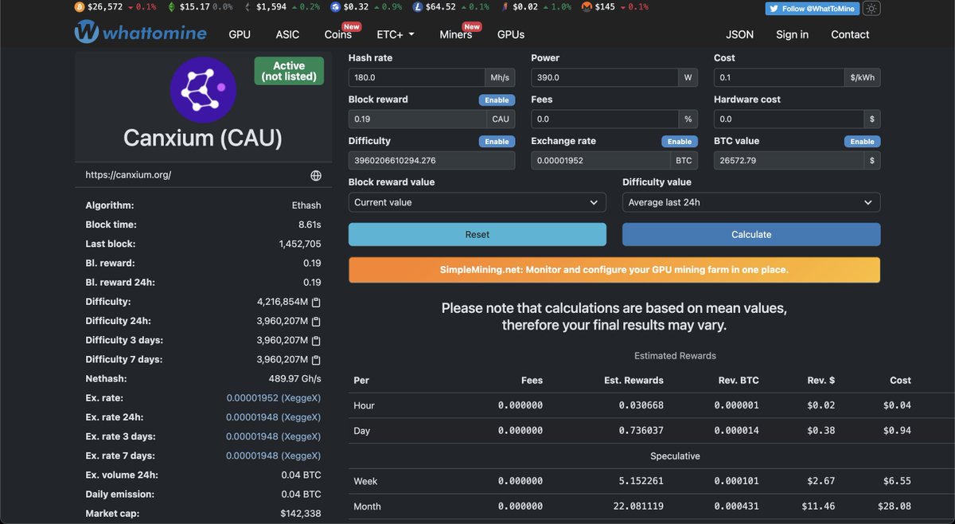Click the Algorithm value Ethash

pos(306,205)
